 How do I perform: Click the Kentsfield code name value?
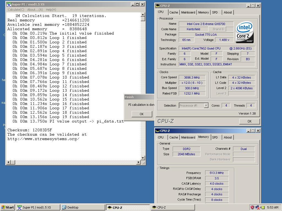[193, 29]
